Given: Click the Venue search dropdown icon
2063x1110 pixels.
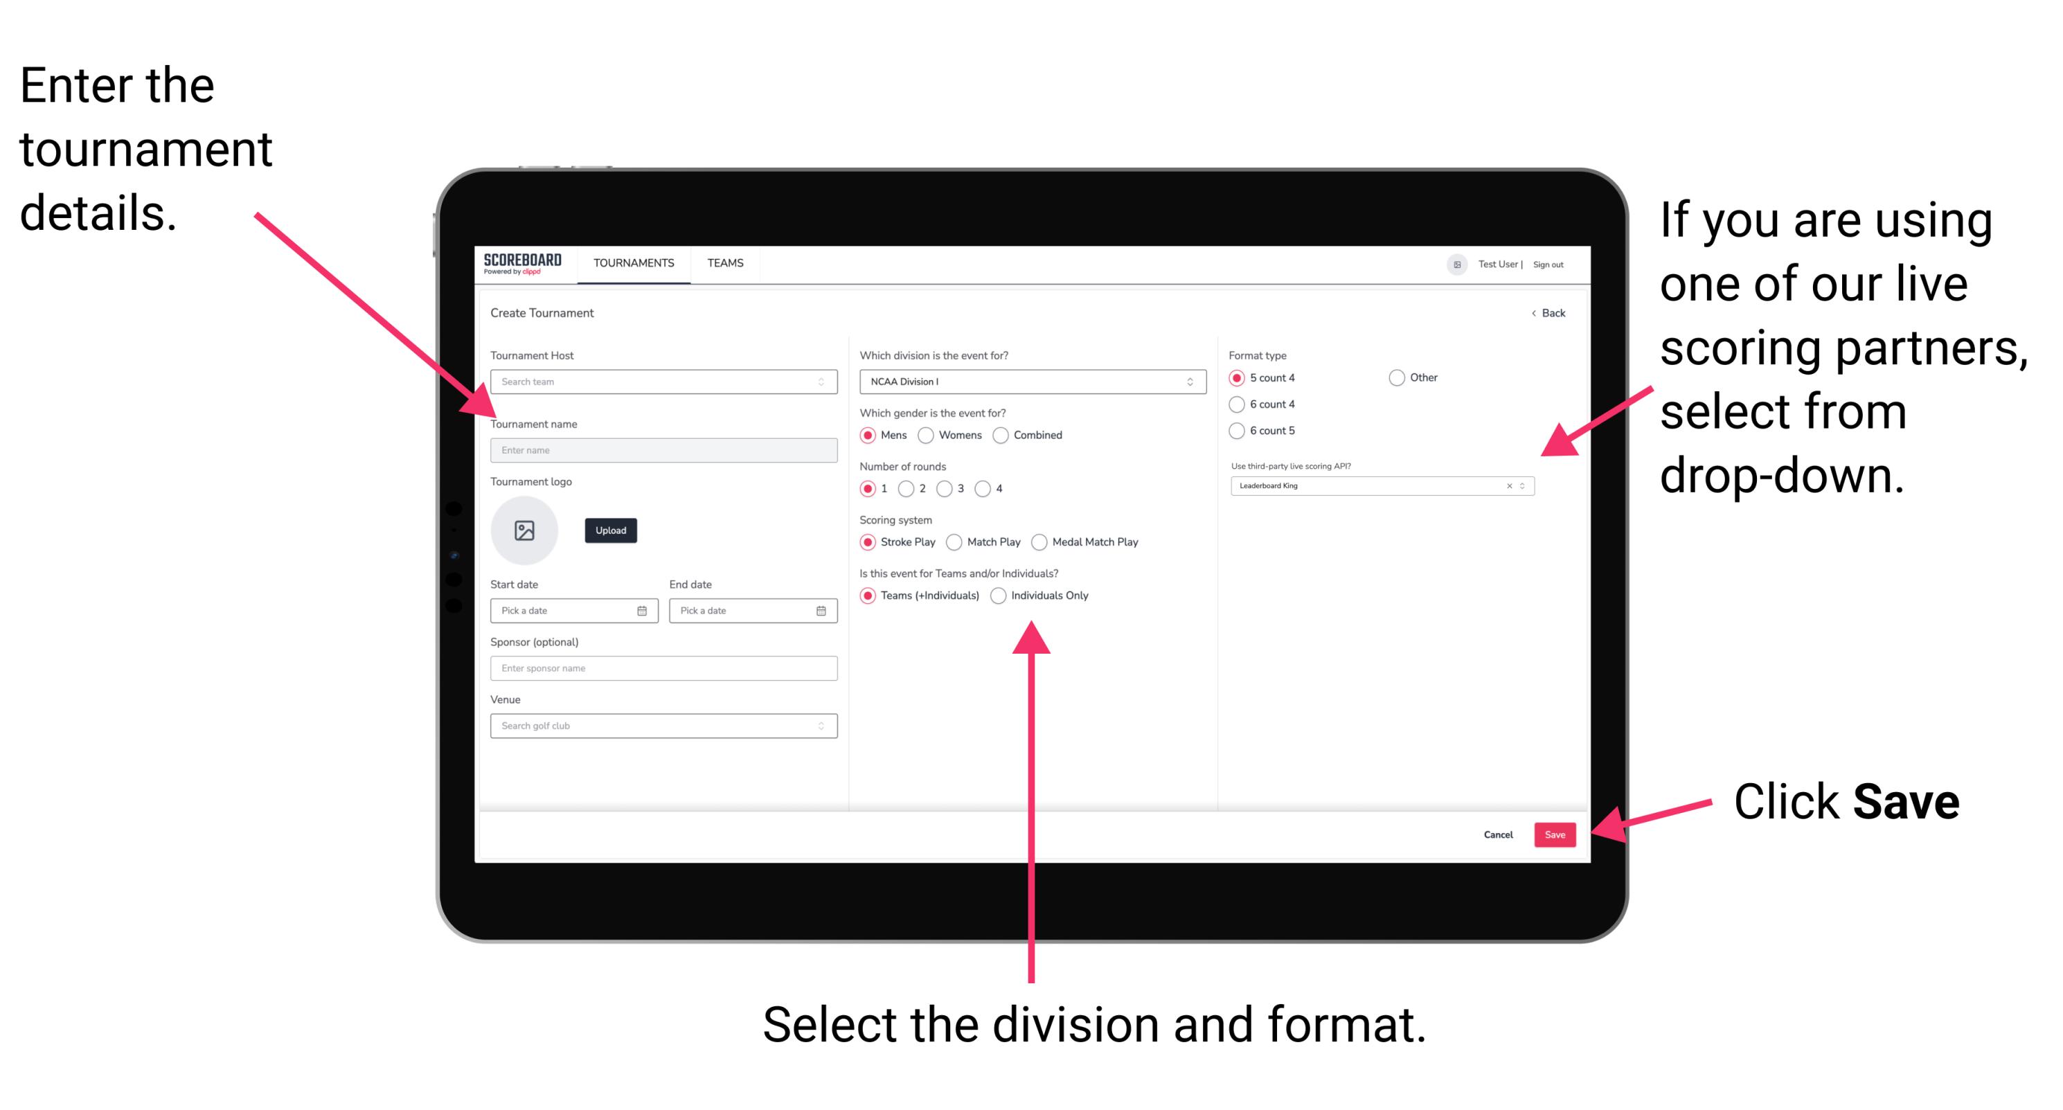Looking at the screenshot, I should 821,726.
